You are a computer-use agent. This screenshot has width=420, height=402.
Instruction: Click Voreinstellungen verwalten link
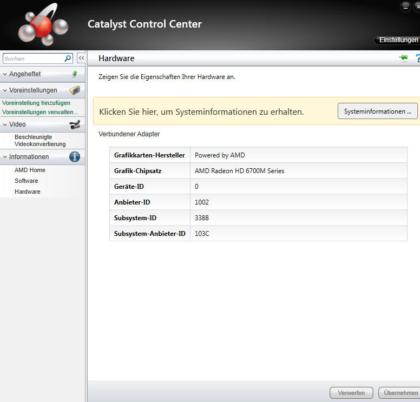pyautogui.click(x=40, y=112)
